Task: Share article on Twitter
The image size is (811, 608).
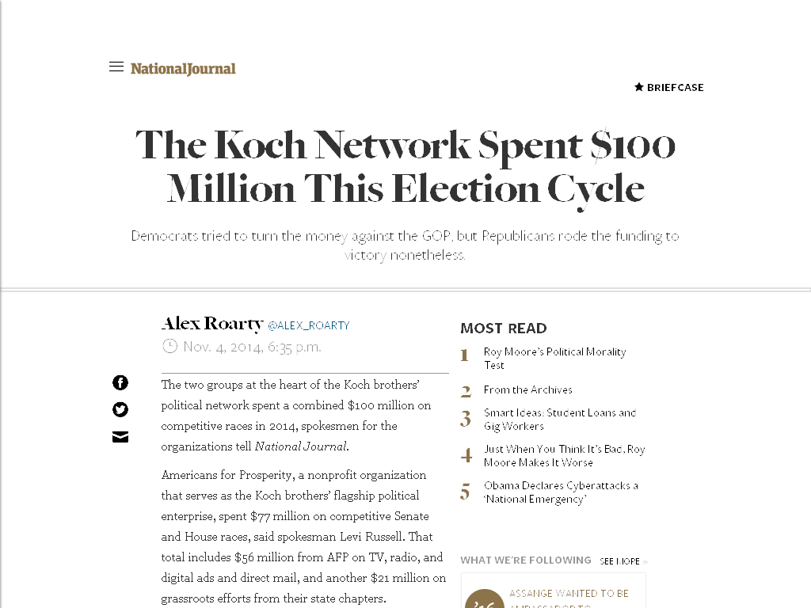Action: (x=120, y=410)
